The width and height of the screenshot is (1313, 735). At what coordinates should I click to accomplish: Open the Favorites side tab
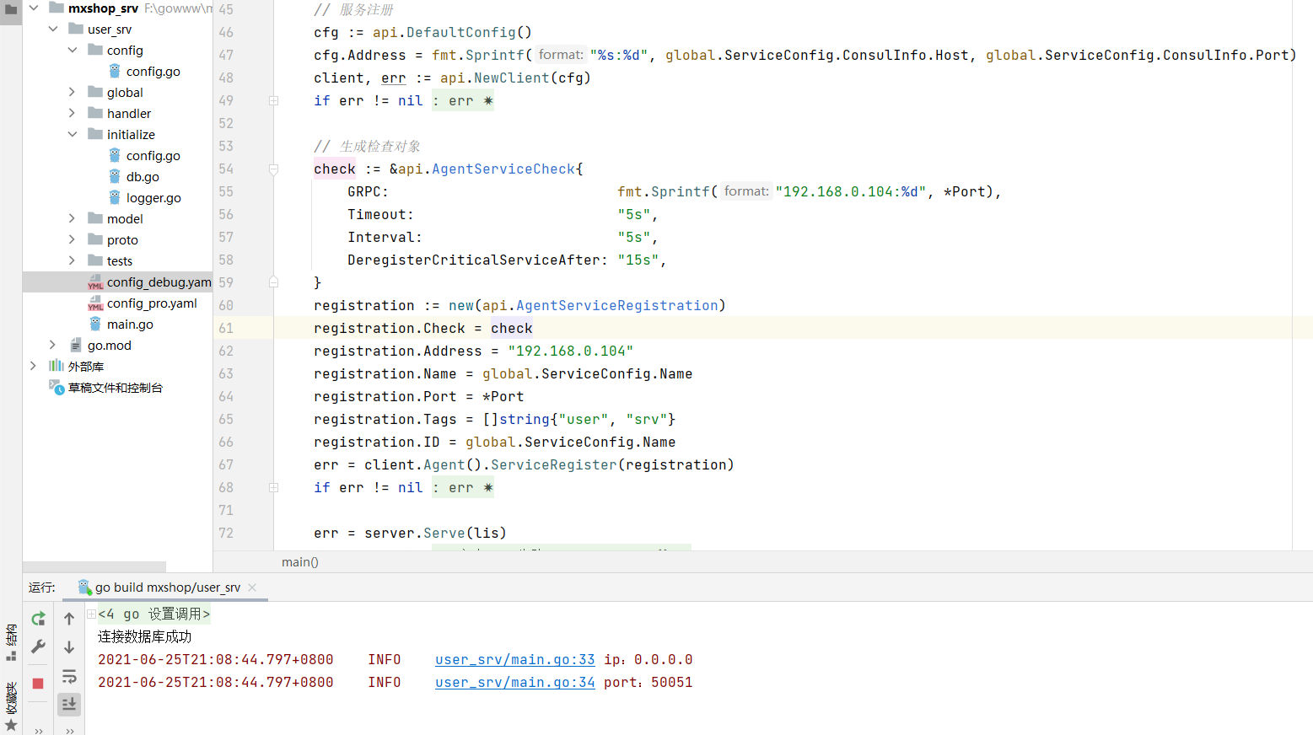11,706
